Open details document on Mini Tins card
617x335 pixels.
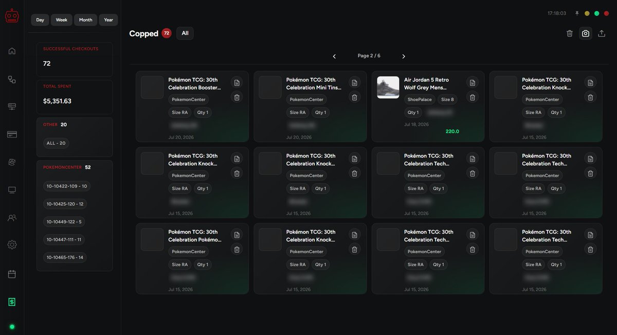tap(354, 83)
